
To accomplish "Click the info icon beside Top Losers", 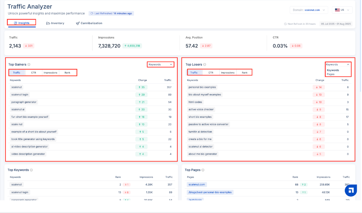I will (205, 65).
